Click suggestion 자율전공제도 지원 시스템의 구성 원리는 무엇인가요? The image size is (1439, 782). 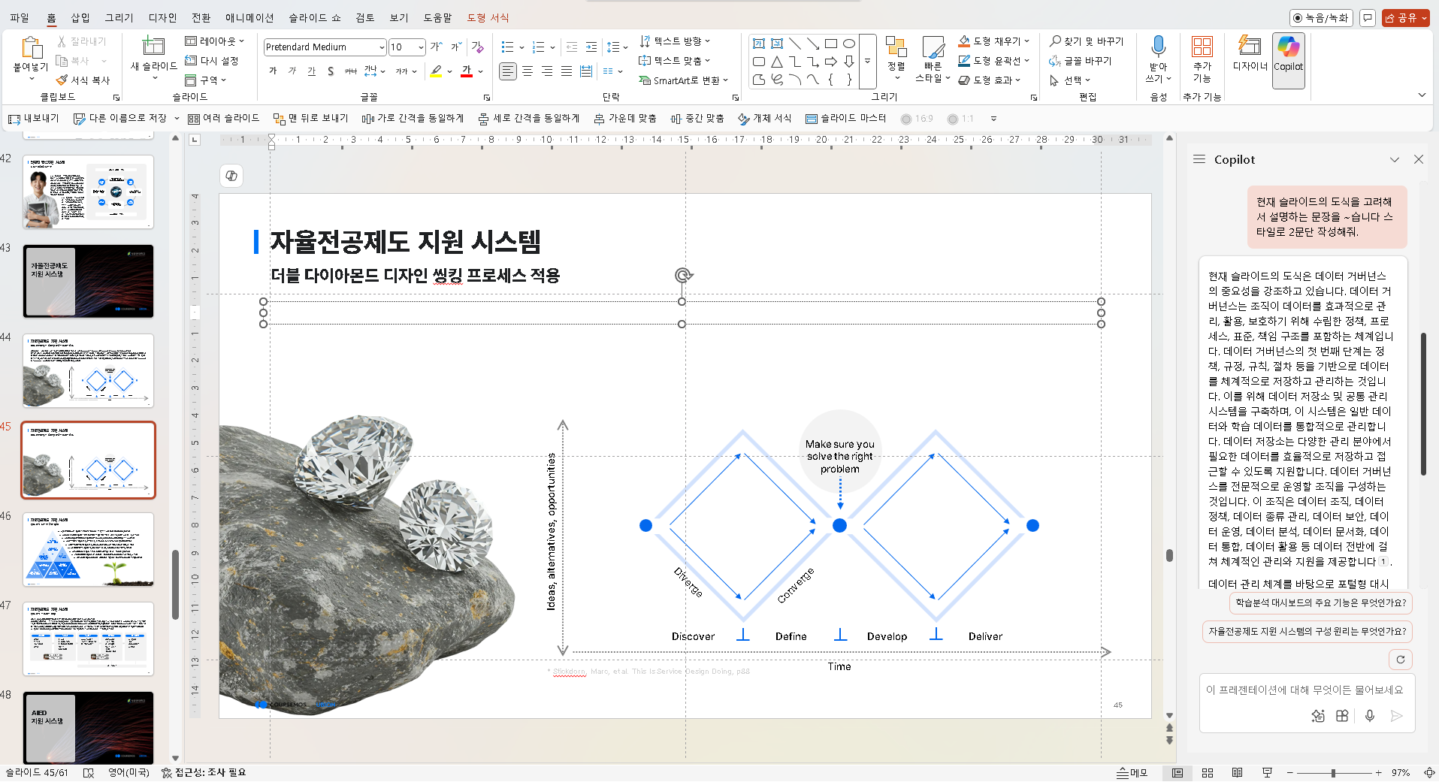pos(1307,631)
